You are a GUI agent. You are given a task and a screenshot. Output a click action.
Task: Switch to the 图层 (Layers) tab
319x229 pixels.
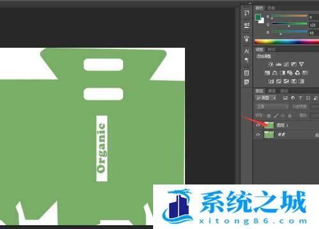pos(259,91)
